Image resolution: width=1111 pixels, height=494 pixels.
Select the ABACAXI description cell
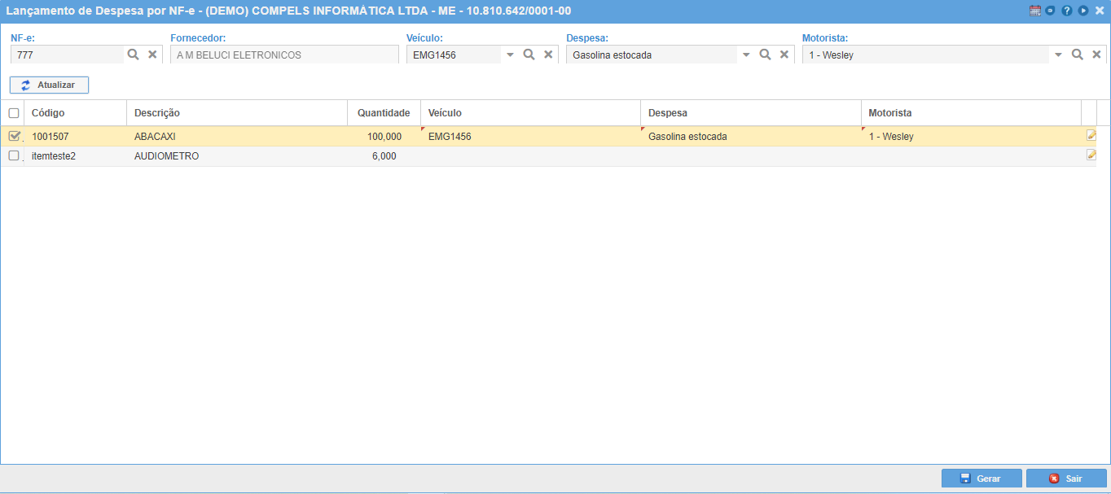(x=237, y=136)
